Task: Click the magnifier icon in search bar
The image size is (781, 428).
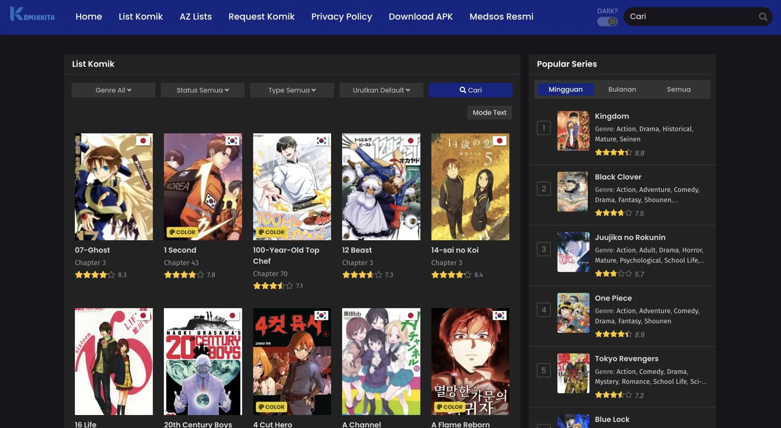Action: pyautogui.click(x=763, y=17)
